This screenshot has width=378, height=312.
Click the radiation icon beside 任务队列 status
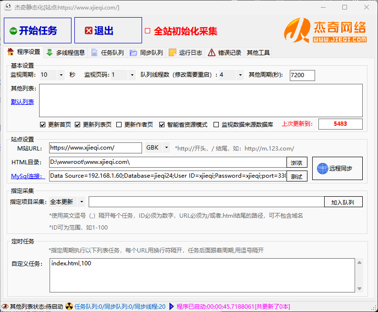[69, 306]
